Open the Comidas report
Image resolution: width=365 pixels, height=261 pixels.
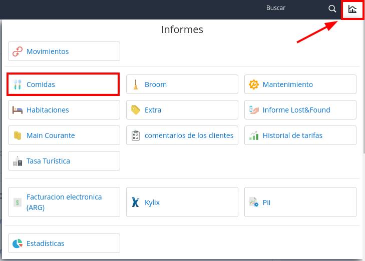[x=63, y=84]
